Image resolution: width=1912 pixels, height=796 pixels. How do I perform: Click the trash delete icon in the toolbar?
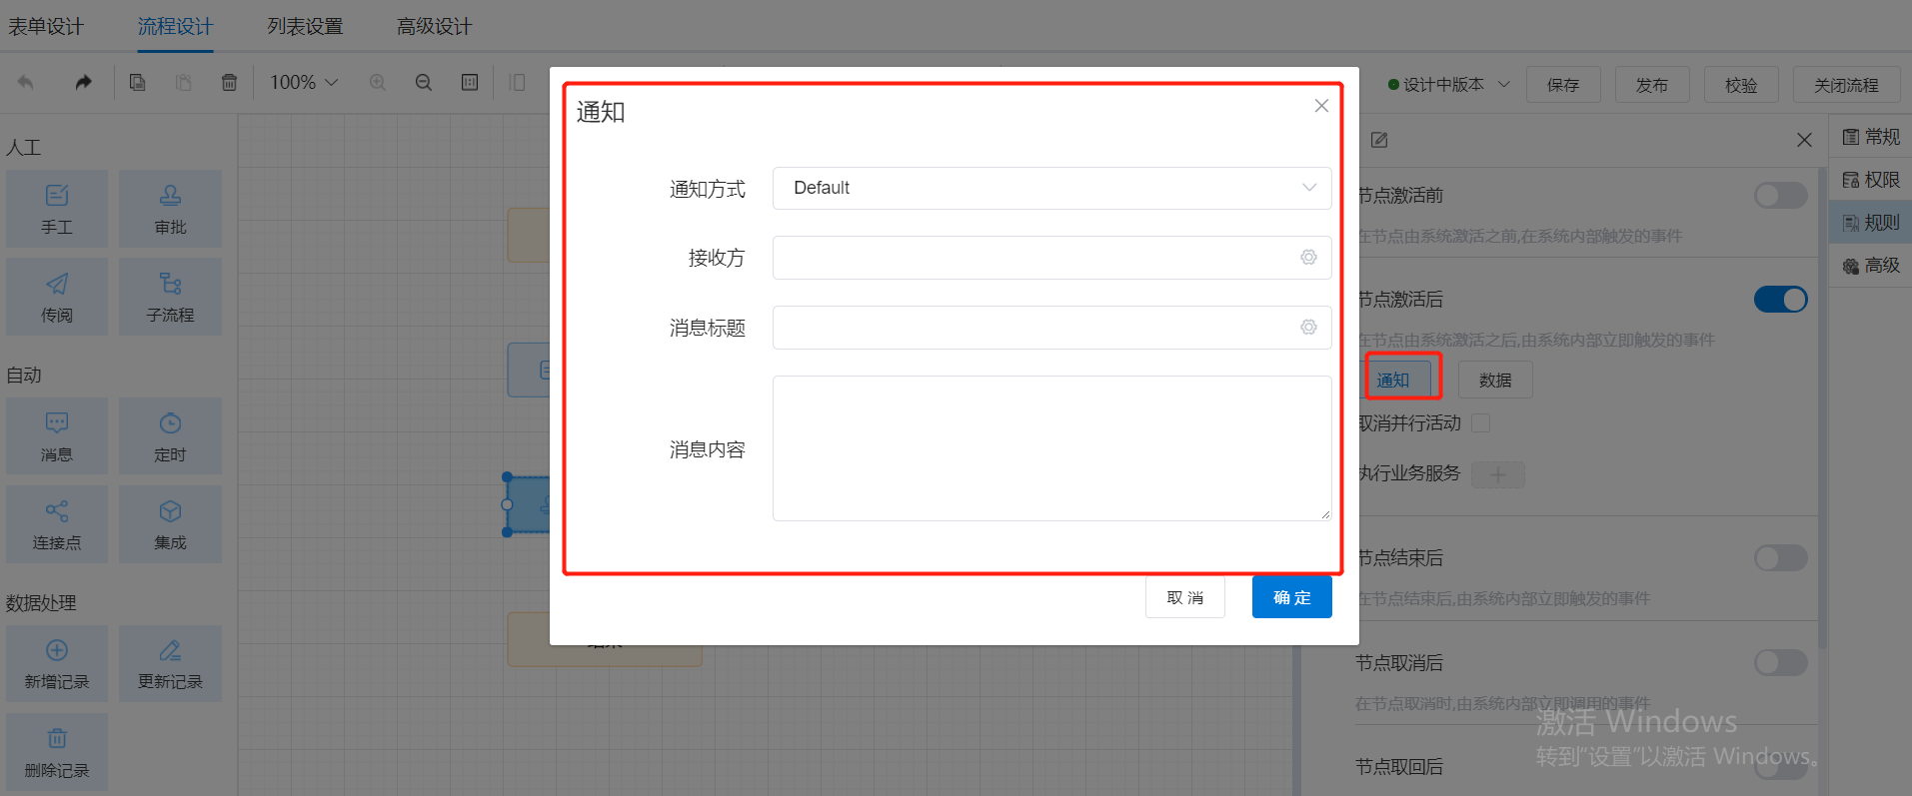pyautogui.click(x=230, y=82)
